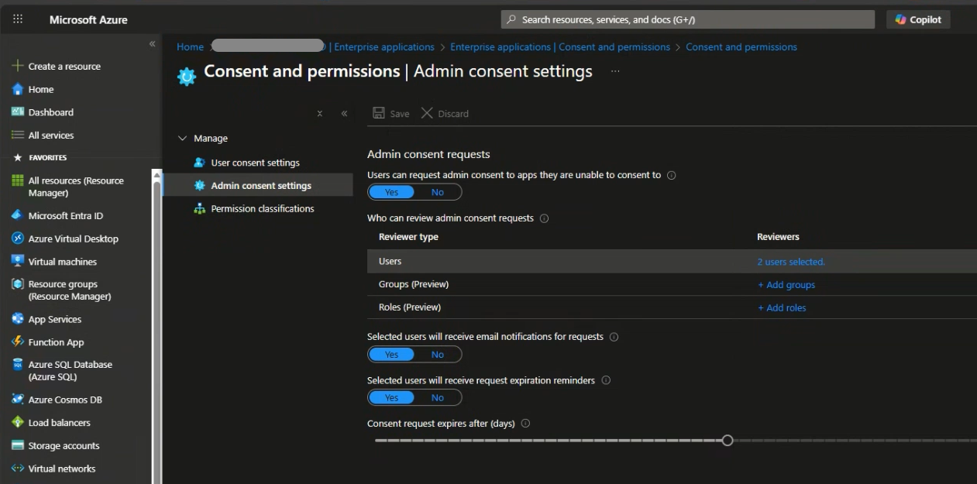The image size is (977, 484).
Task: Set email notifications for requests to Yes
Action: tap(391, 355)
